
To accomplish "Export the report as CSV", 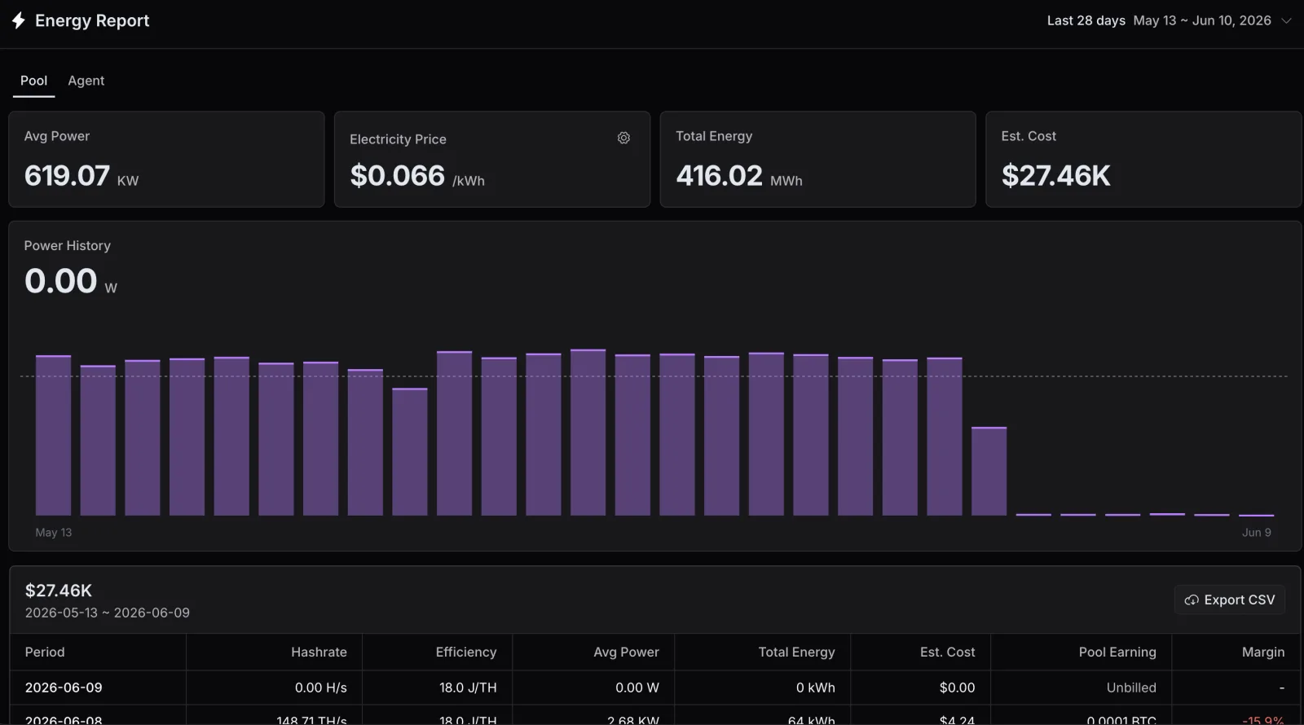I will pyautogui.click(x=1230, y=600).
